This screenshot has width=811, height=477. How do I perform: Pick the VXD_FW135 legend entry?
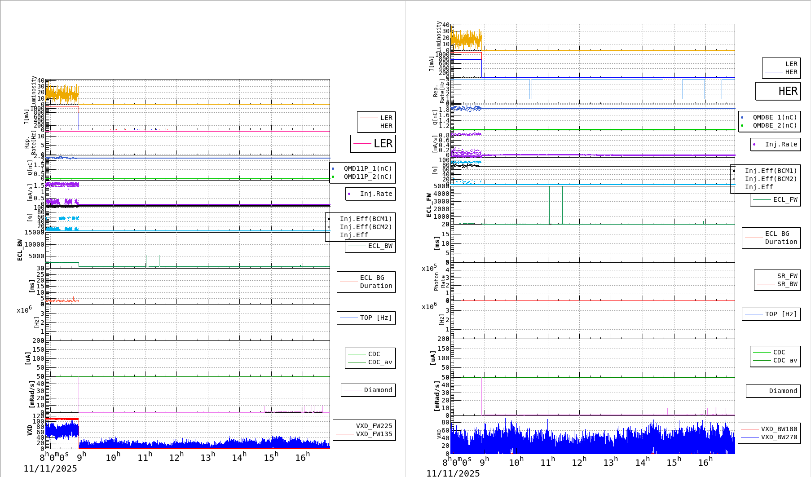[x=374, y=434]
